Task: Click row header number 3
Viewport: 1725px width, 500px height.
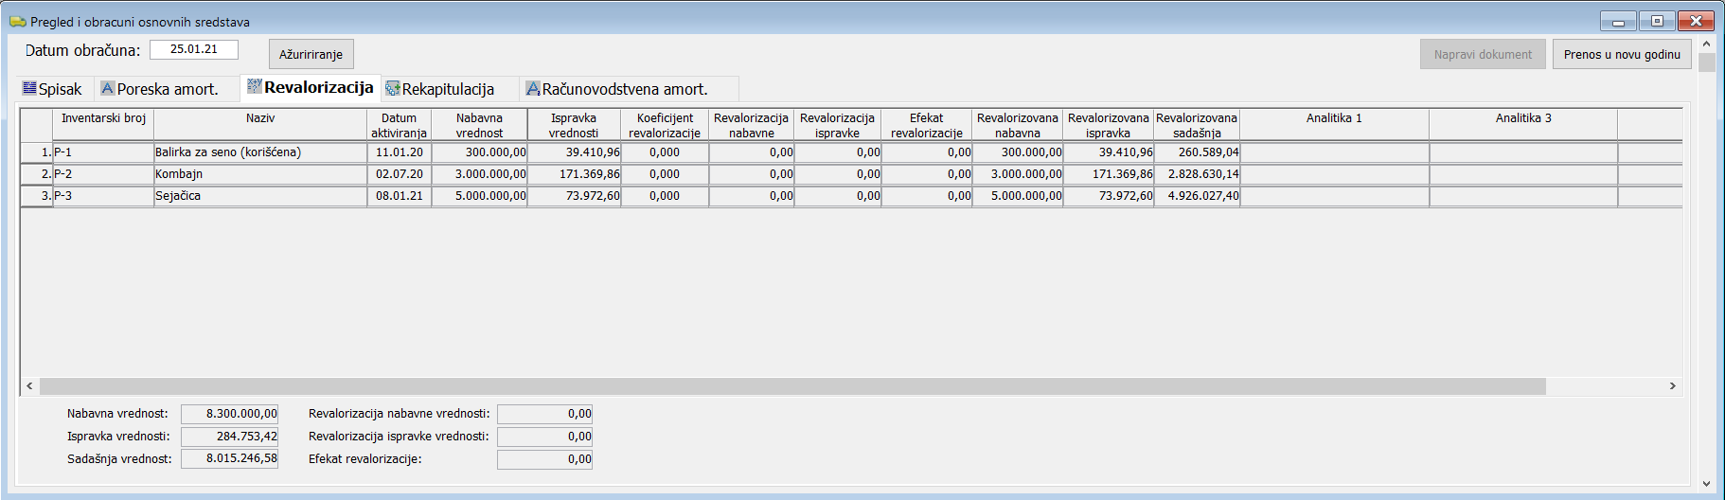Action: pyautogui.click(x=37, y=196)
